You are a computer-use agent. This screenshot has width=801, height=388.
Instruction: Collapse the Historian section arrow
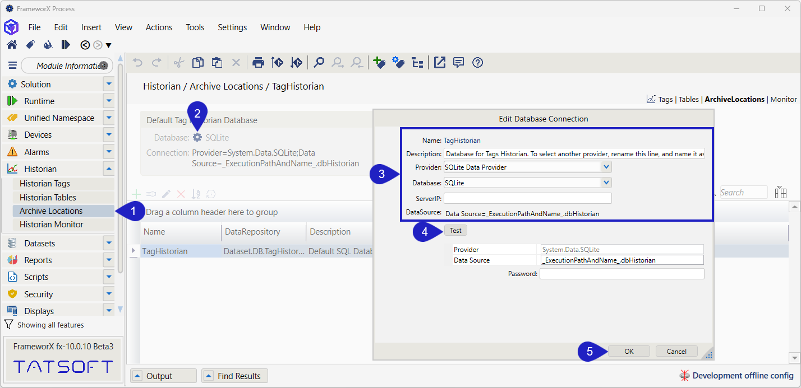pos(109,169)
